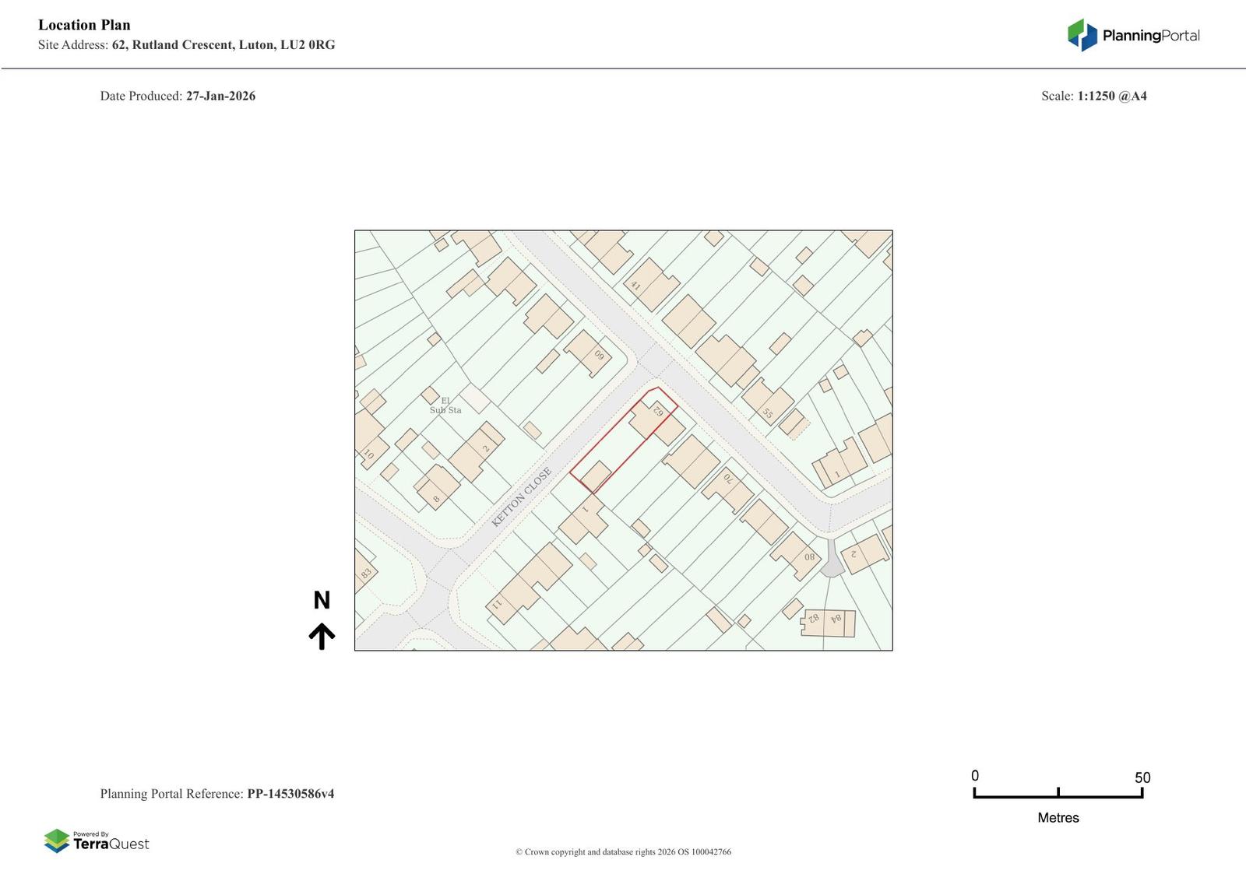Click the date produced 27-Jan-2026
The width and height of the screenshot is (1246, 881).
(x=220, y=96)
